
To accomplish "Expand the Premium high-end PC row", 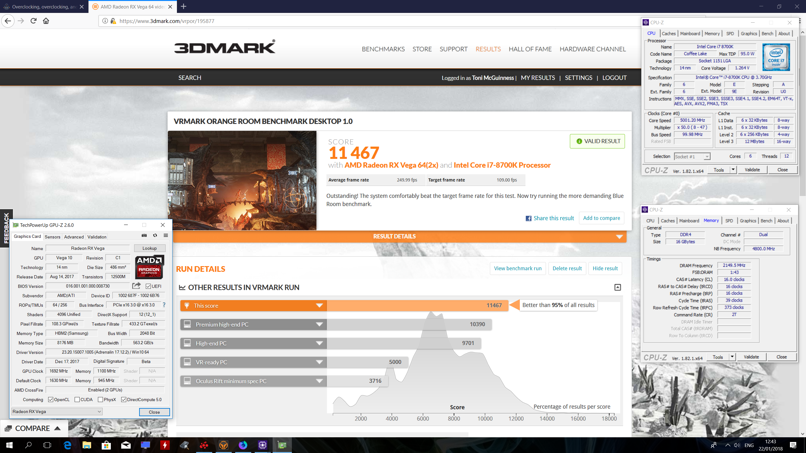I will pyautogui.click(x=319, y=324).
